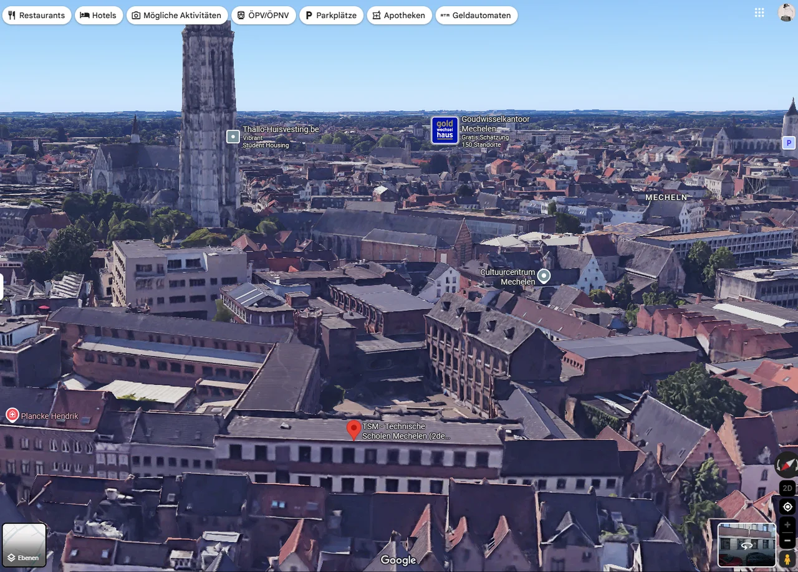Image resolution: width=798 pixels, height=572 pixels.
Task: Switch the map to 2D view
Action: click(x=787, y=488)
